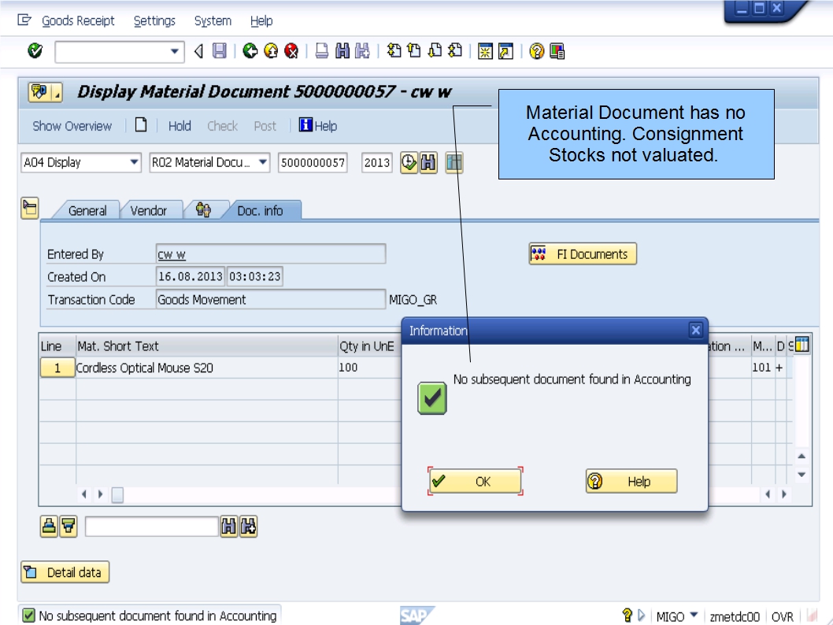Click the collapse header data icon
Screen dimensions: 833x625
tap(30, 208)
